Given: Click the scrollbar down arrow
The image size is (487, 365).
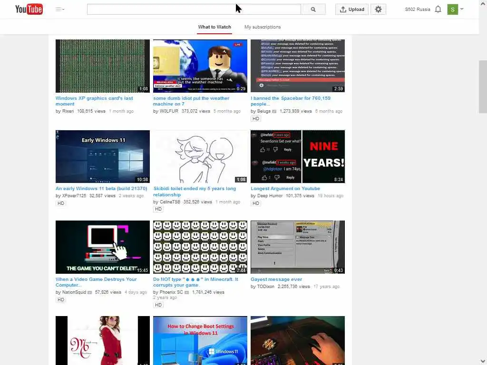Looking at the screenshot, I should tap(483, 361).
